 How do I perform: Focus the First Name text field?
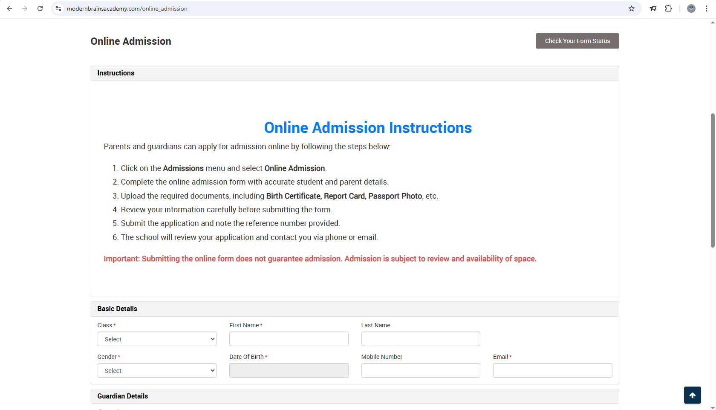coord(289,339)
